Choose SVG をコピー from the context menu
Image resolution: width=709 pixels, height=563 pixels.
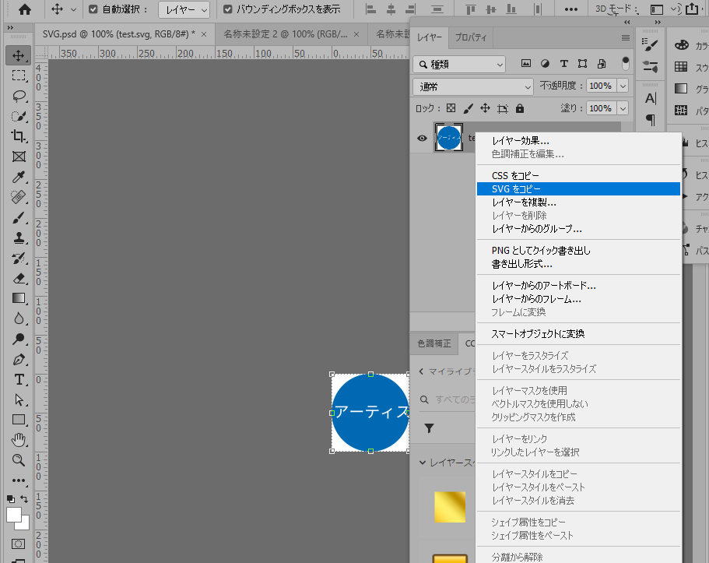[578, 188]
